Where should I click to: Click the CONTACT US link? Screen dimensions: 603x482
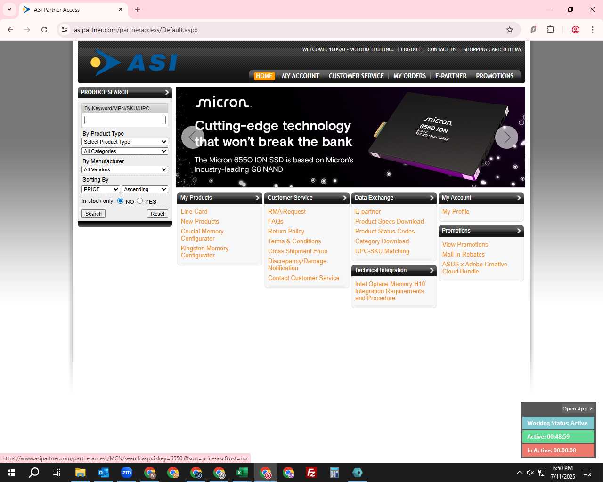pyautogui.click(x=442, y=49)
